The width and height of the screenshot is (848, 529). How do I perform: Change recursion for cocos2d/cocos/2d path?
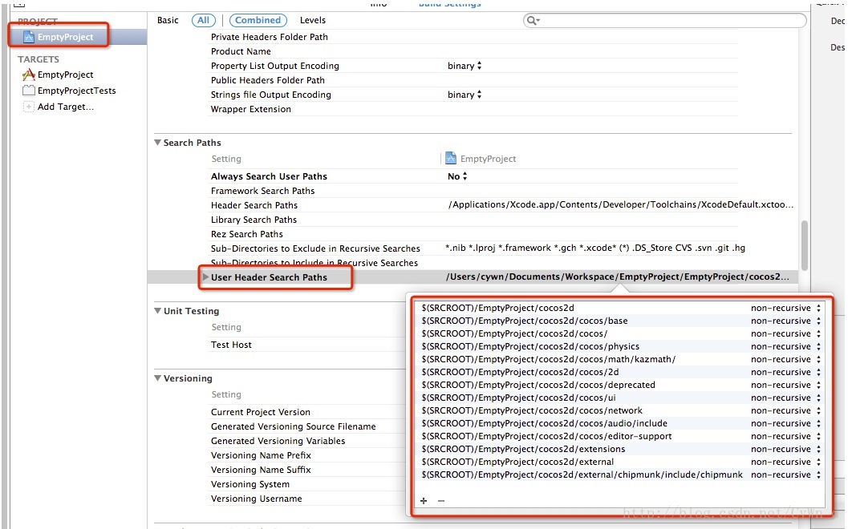[785, 372]
